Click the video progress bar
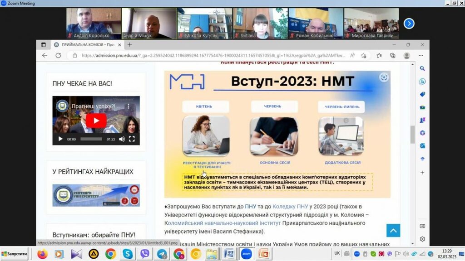The width and height of the screenshot is (465, 261). pos(91,139)
